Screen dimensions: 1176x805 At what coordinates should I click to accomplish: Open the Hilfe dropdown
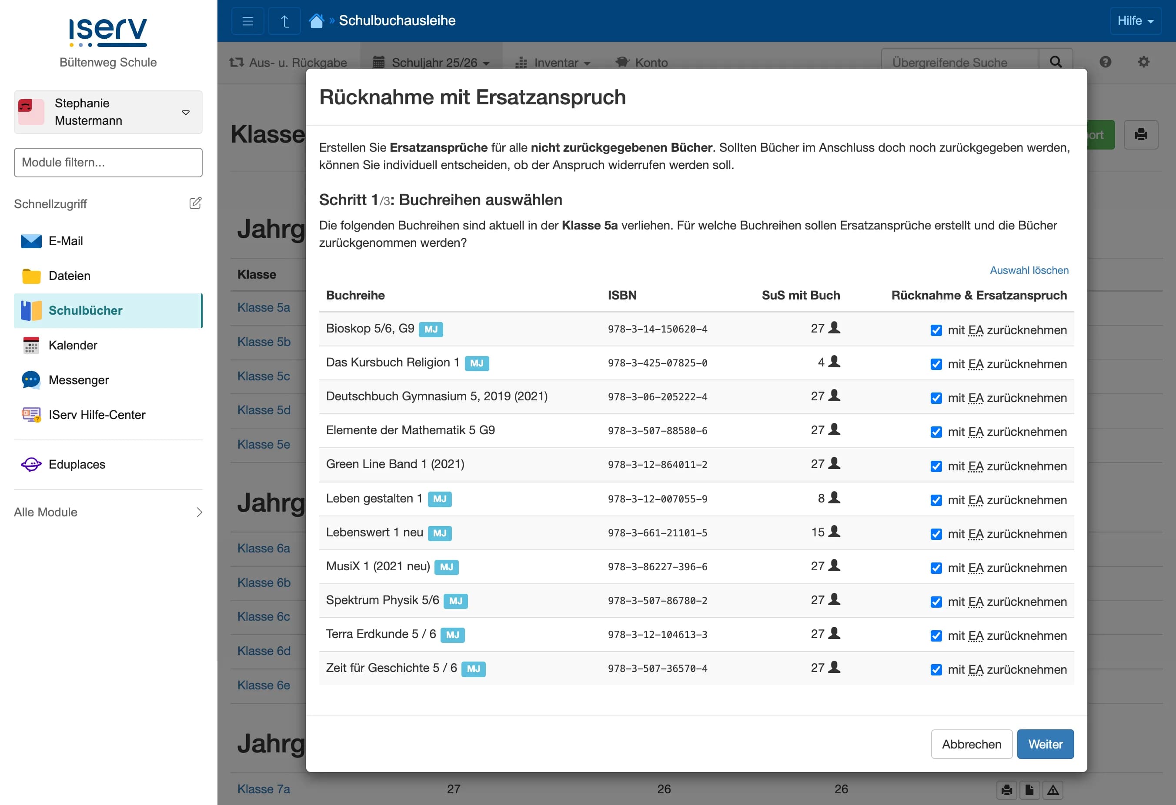click(x=1135, y=21)
